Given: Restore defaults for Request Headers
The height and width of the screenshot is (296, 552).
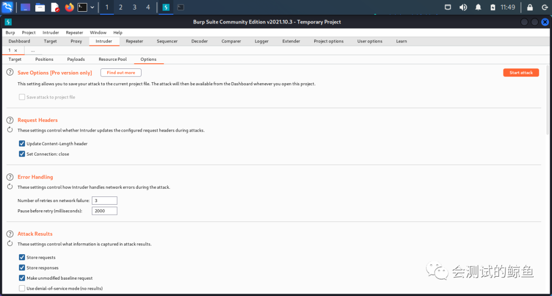Looking at the screenshot, I should [x=10, y=130].
